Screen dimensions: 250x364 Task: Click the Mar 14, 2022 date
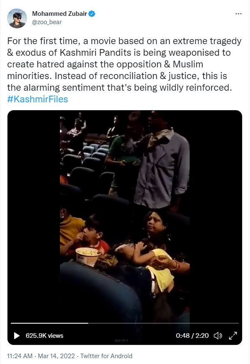57,356
